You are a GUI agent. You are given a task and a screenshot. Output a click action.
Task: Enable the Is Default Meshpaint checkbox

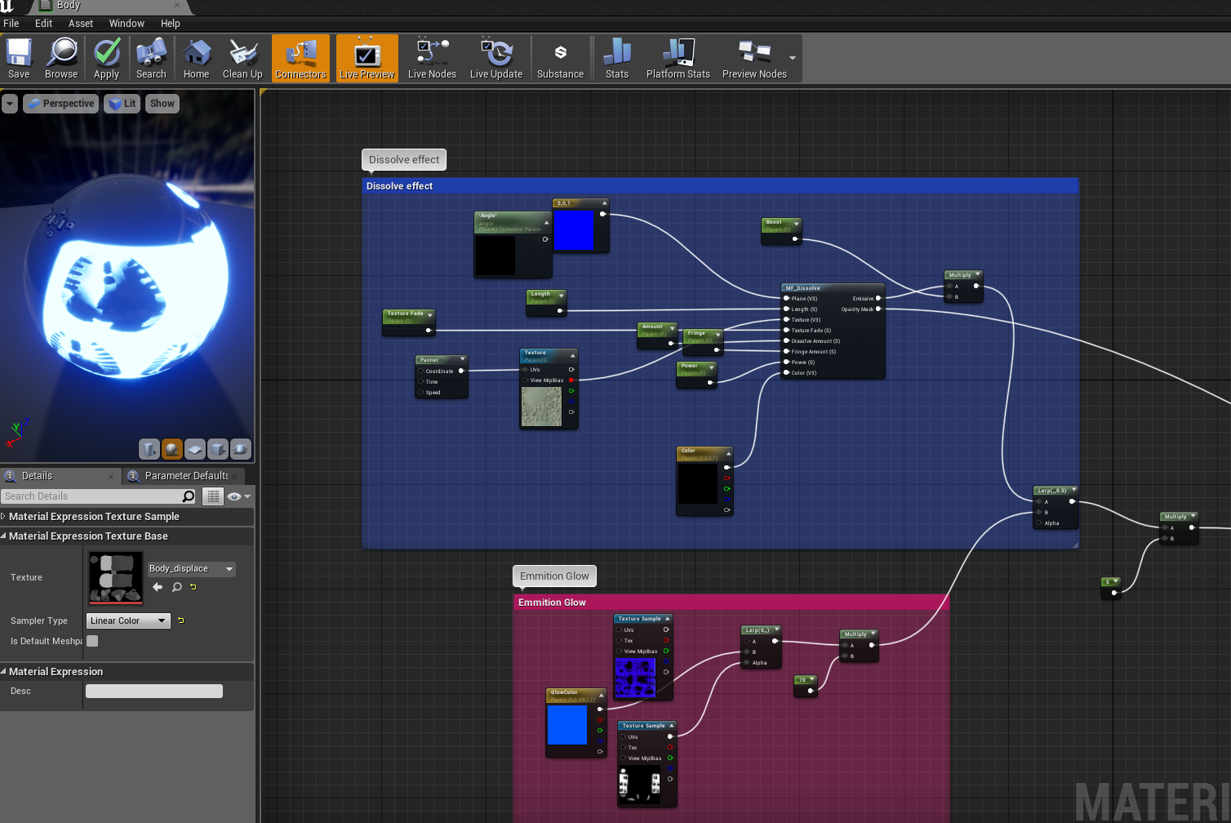tap(92, 641)
